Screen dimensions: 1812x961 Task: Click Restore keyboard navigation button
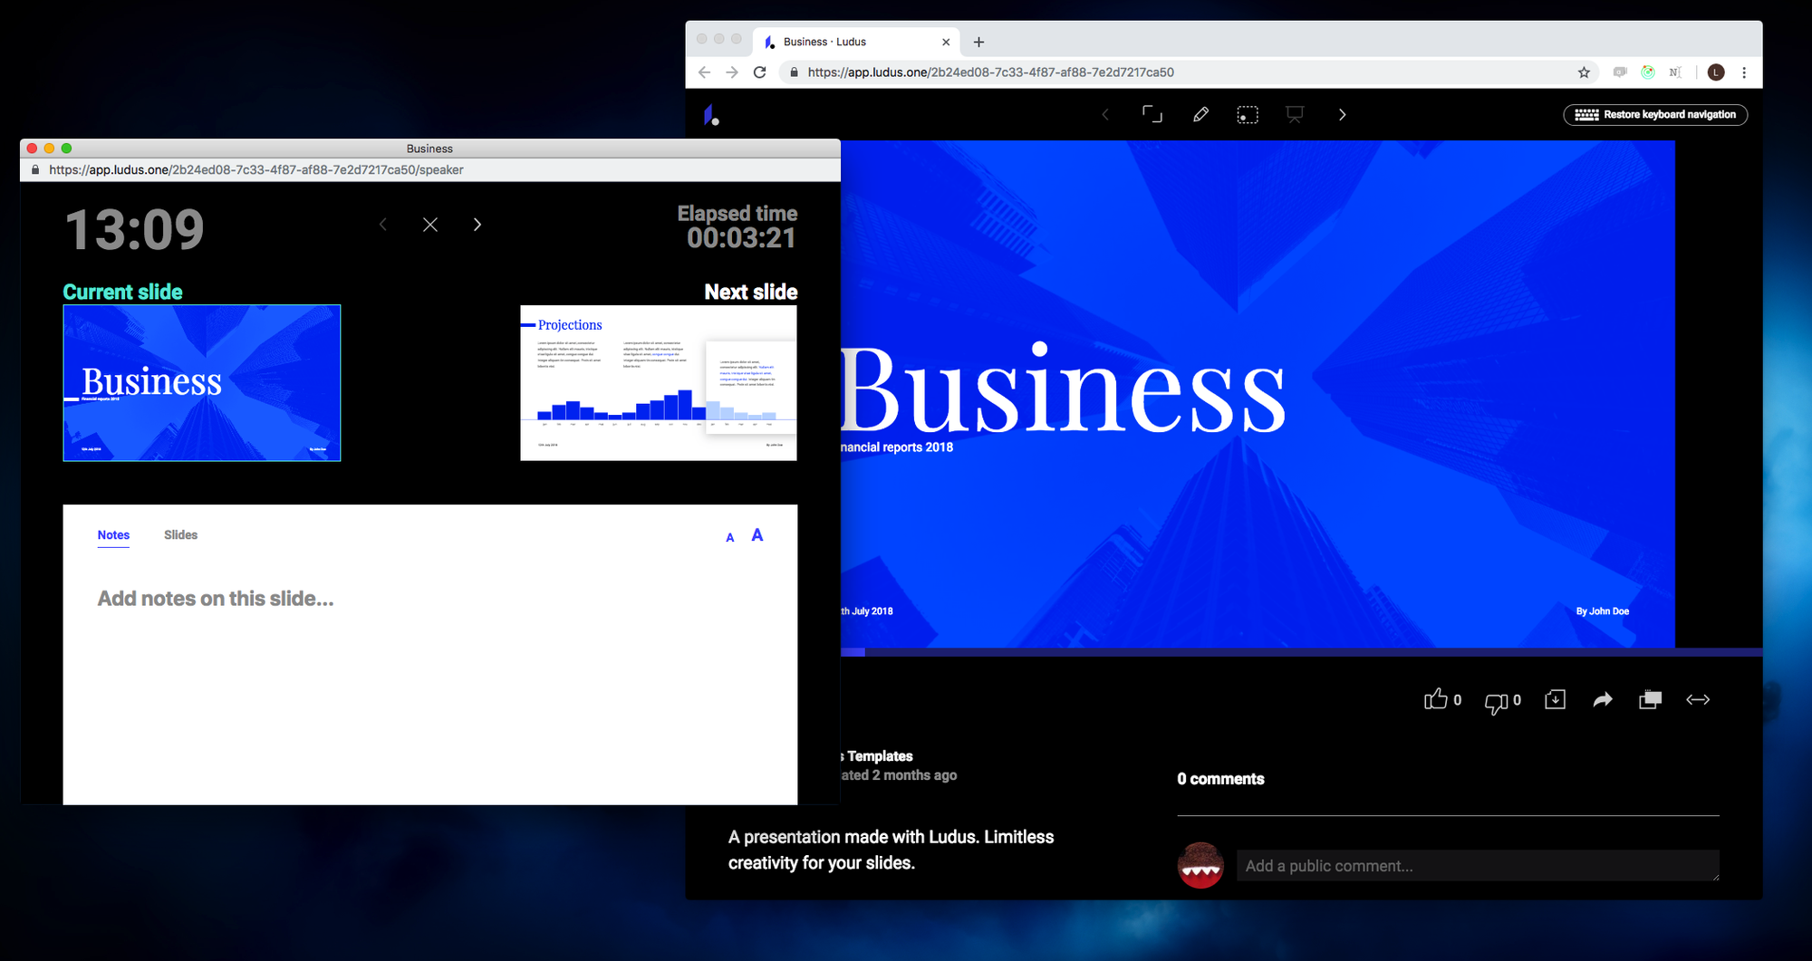point(1655,115)
